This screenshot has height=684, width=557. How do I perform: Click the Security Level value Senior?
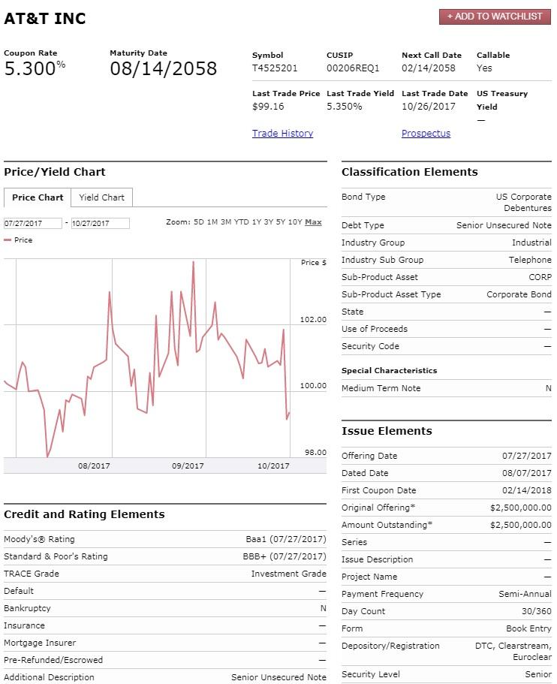click(538, 674)
